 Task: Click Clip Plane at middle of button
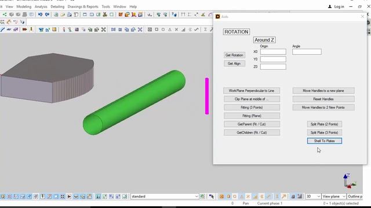tap(252, 99)
